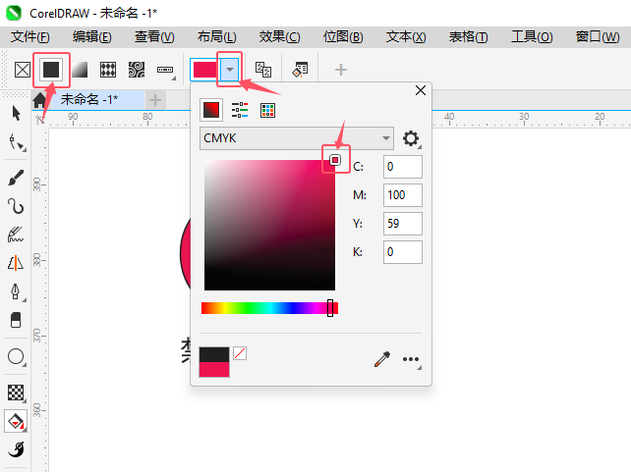This screenshot has width=631, height=472.
Task: Select the Interactive Fill tool
Action: click(16, 421)
